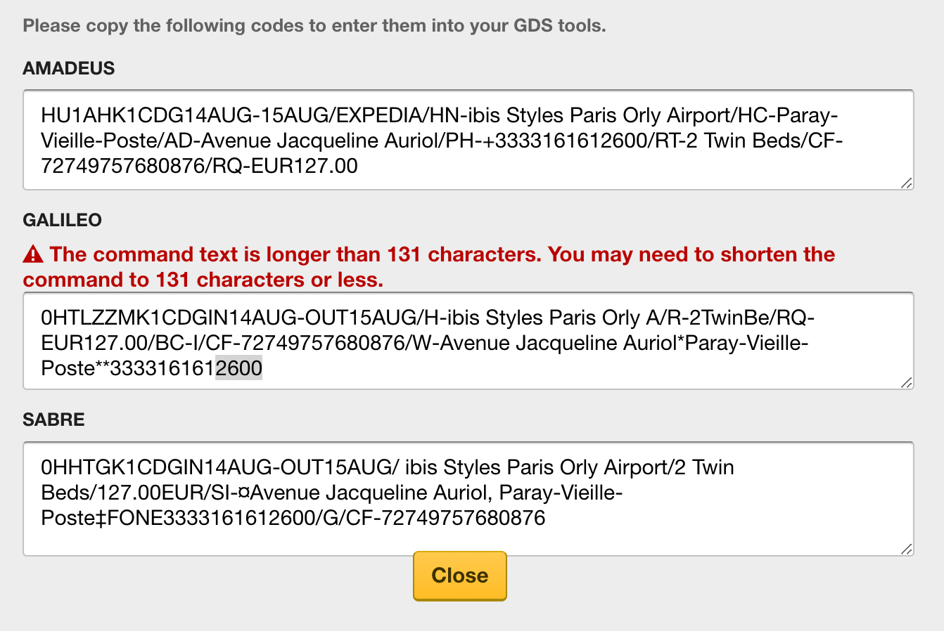This screenshot has height=631, width=944.
Task: Click the AMADEUS section label
Action: (69, 68)
